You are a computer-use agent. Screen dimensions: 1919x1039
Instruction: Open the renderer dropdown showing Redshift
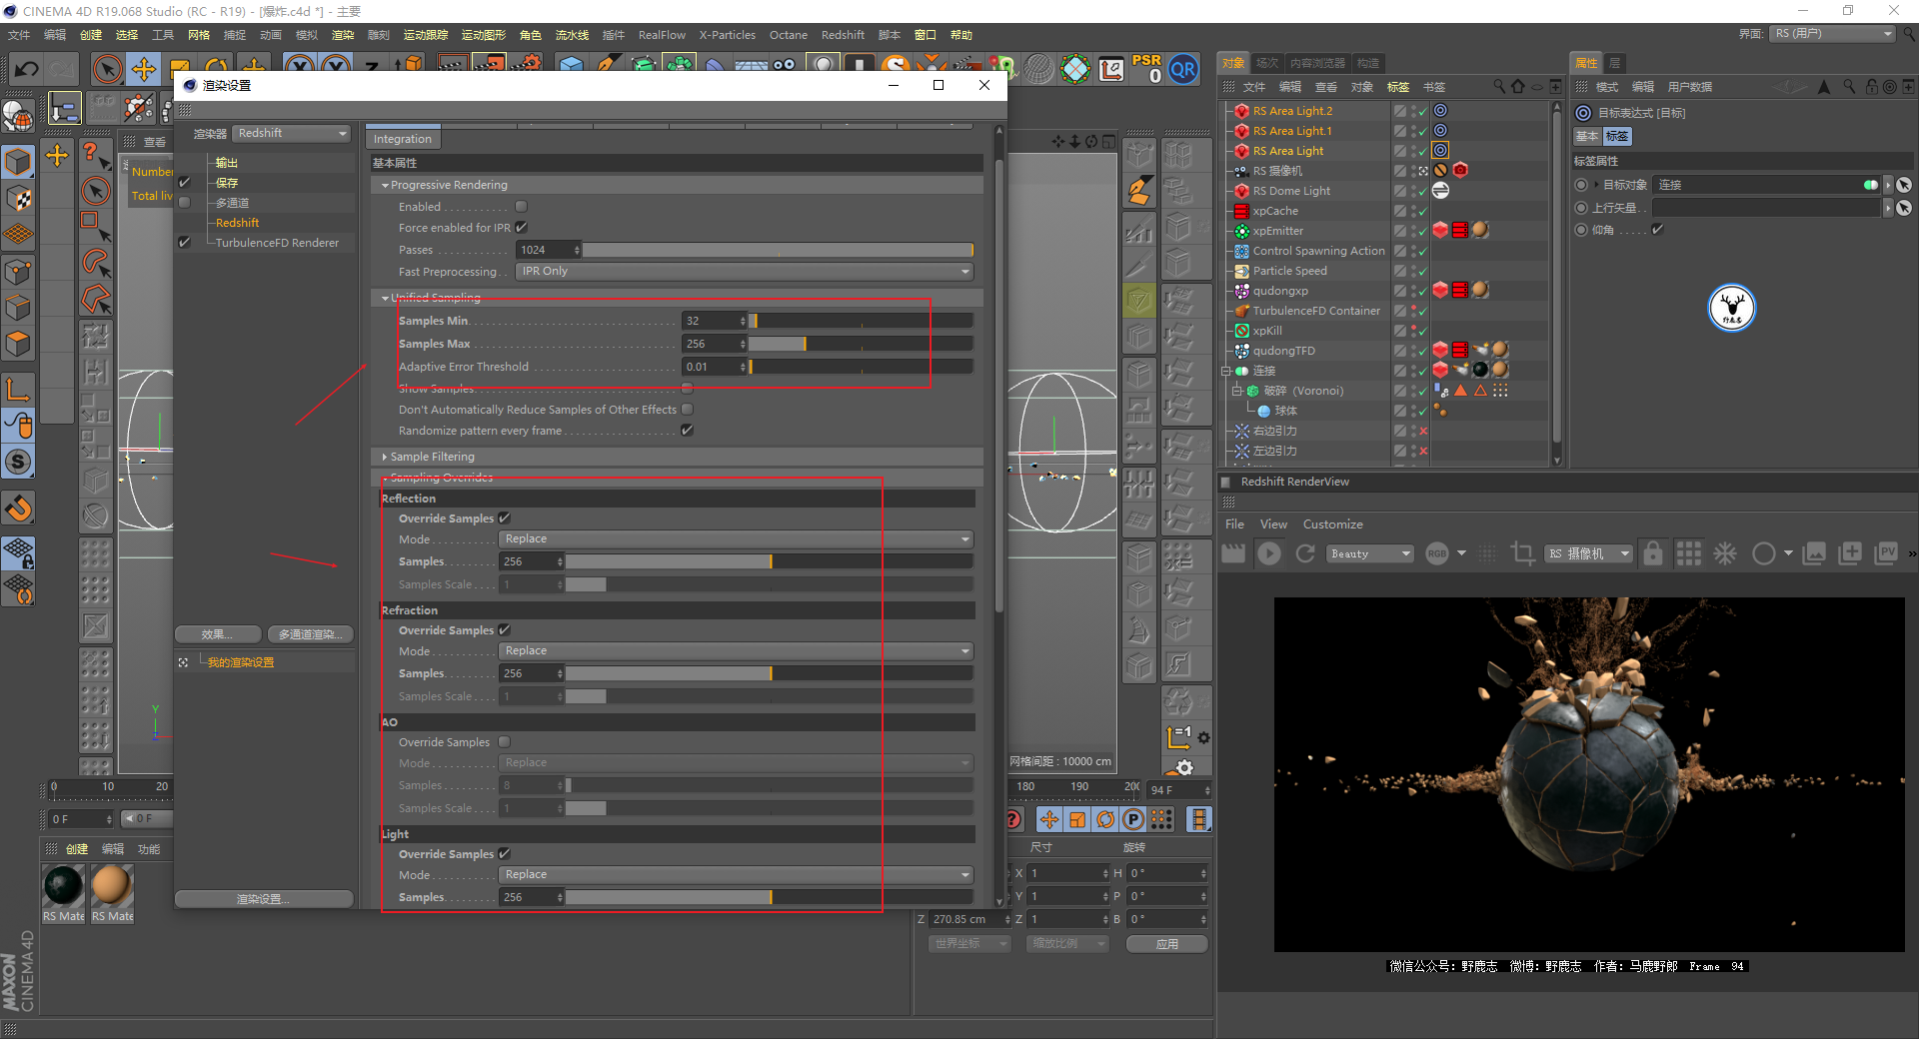point(292,134)
